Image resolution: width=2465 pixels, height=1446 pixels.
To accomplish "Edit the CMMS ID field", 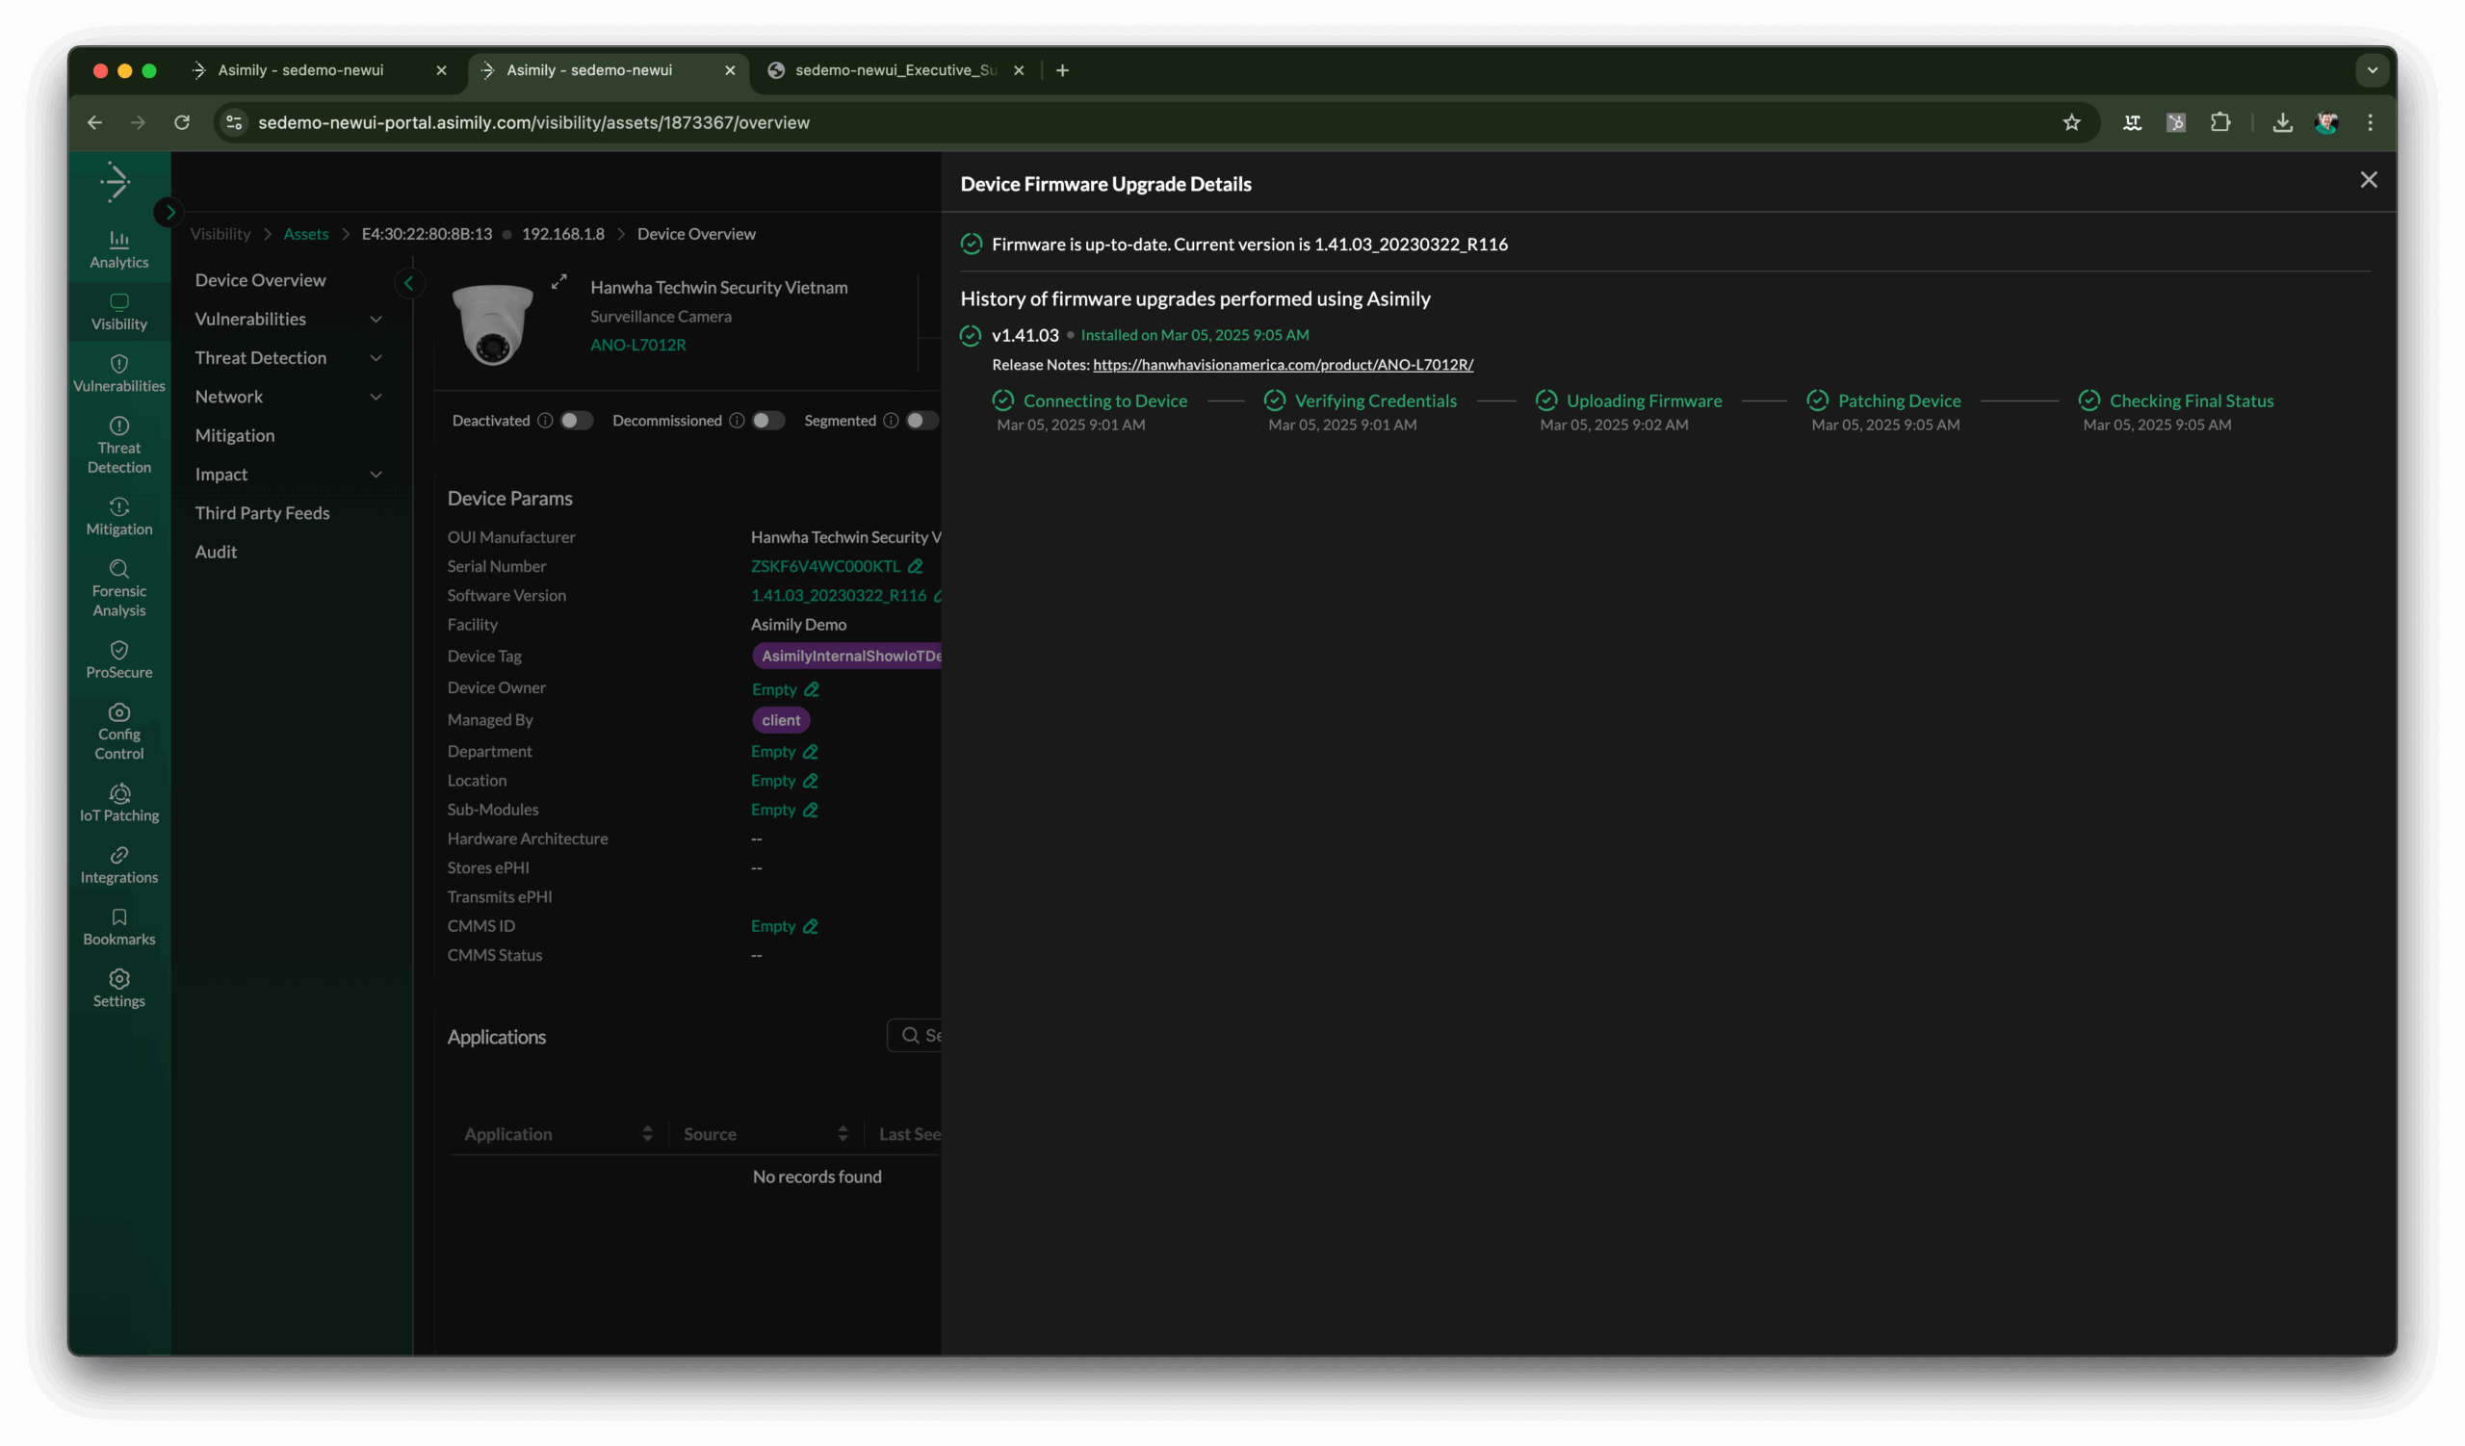I will (x=810, y=926).
